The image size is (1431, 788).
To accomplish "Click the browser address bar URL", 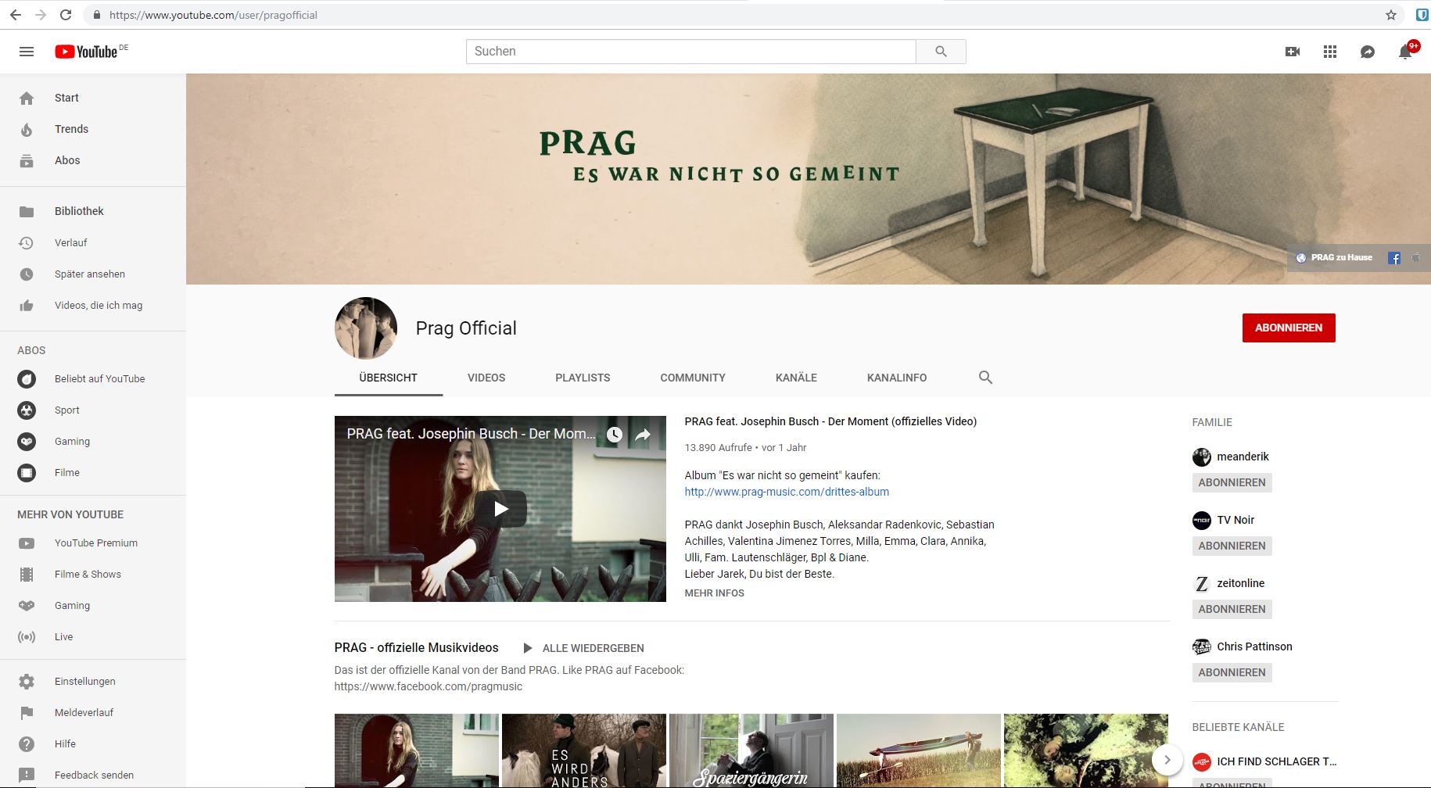I will tap(213, 15).
